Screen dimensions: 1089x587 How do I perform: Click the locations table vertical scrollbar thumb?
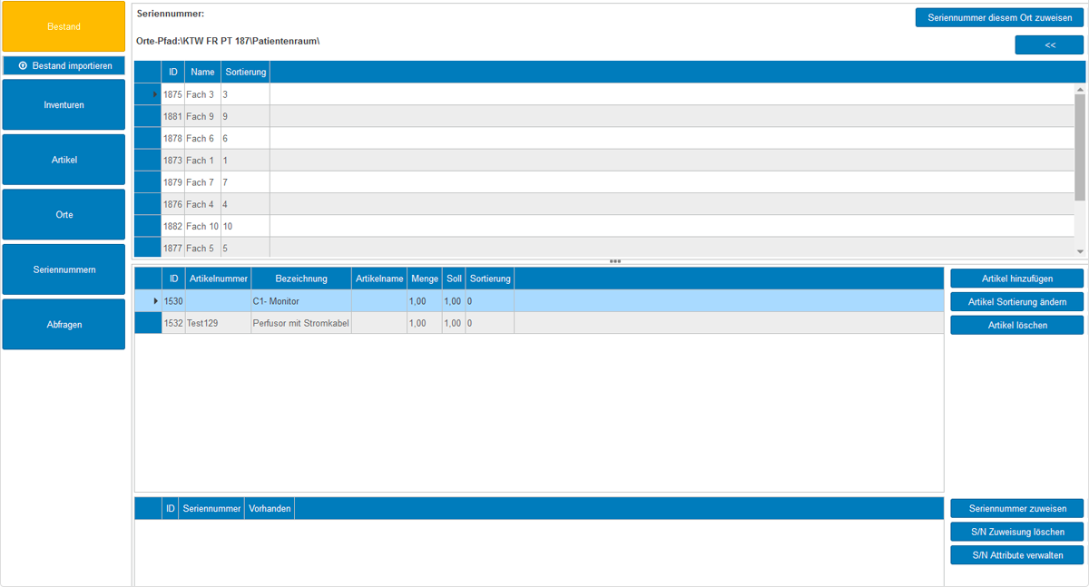pos(1080,147)
